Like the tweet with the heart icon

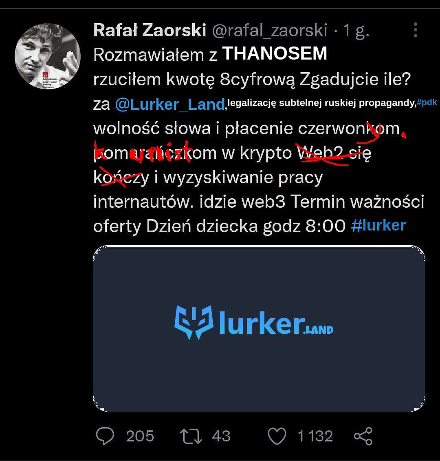277,436
